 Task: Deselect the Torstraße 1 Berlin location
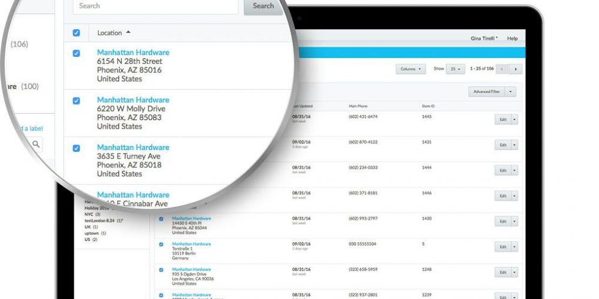(161, 244)
